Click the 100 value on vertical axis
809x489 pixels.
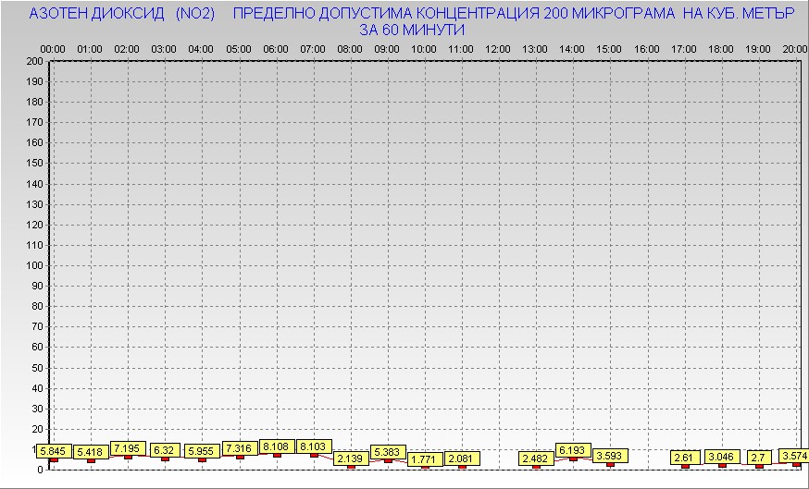(x=34, y=265)
